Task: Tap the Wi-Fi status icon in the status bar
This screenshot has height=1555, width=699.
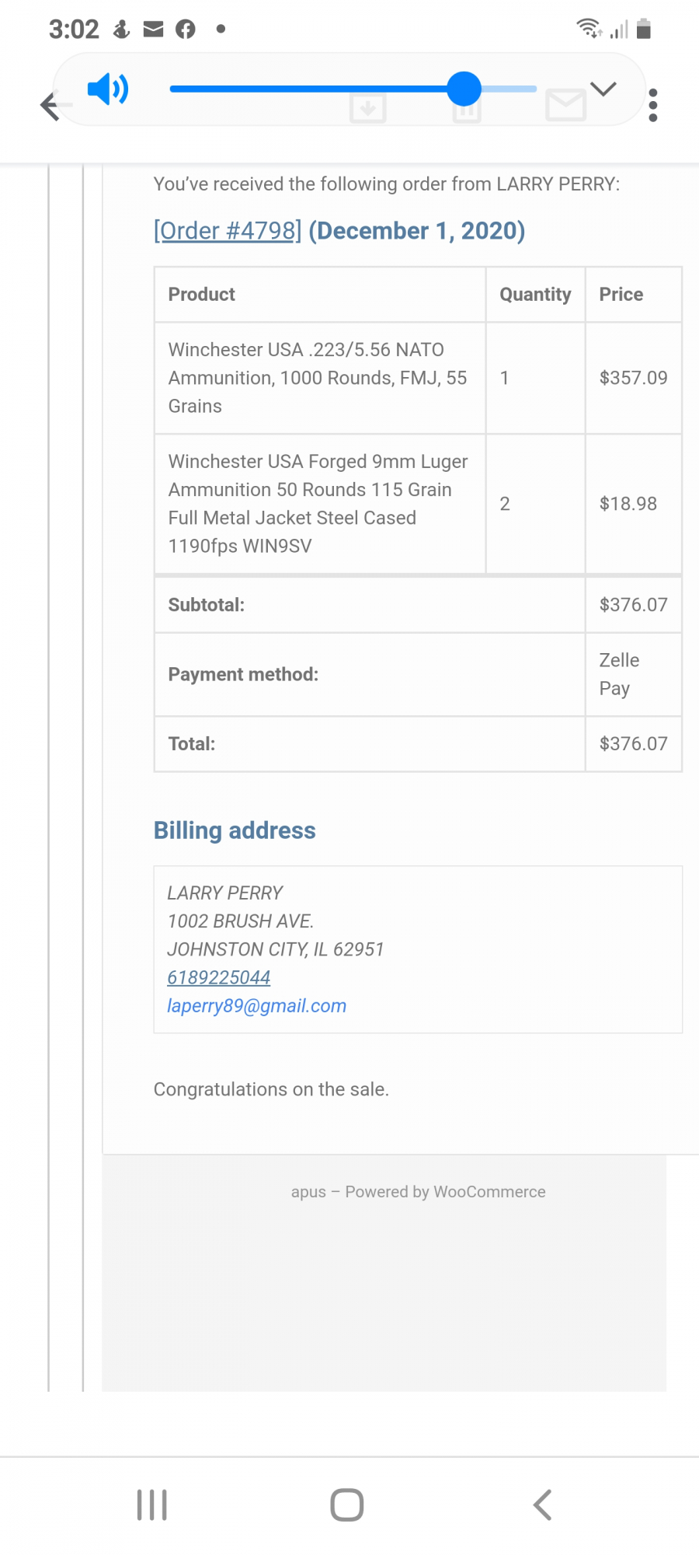Action: 589,29
